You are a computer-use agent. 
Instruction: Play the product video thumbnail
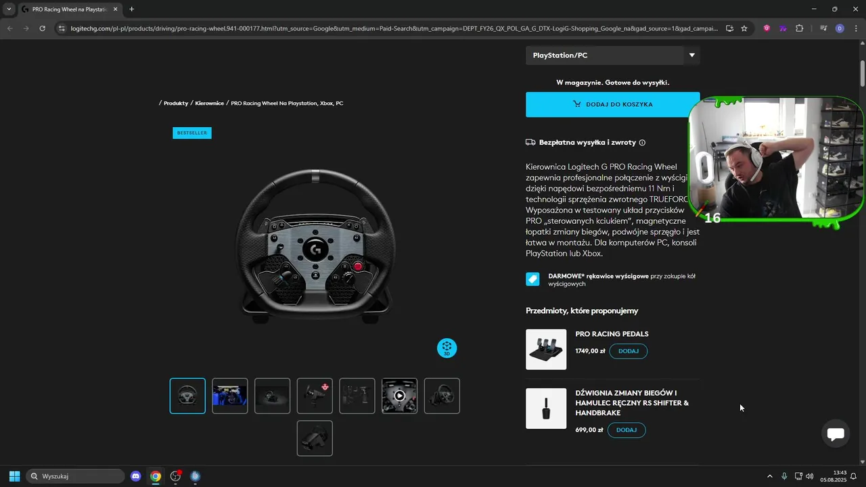coord(399,396)
